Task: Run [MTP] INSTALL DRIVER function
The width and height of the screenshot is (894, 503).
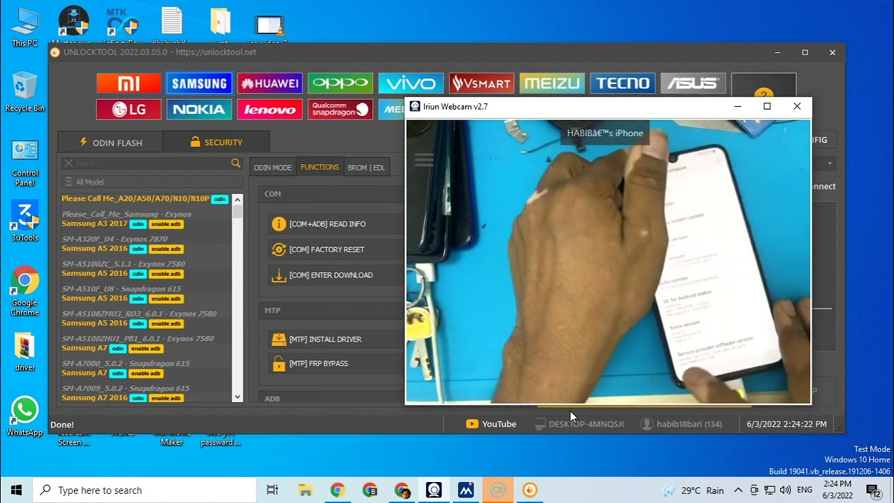Action: click(x=325, y=340)
